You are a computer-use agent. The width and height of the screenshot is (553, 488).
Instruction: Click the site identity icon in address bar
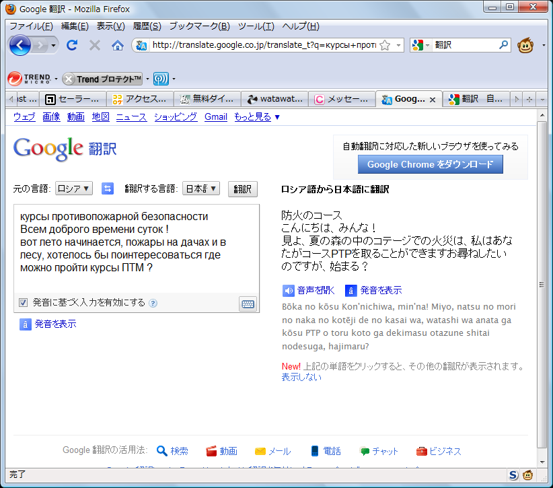(x=141, y=45)
